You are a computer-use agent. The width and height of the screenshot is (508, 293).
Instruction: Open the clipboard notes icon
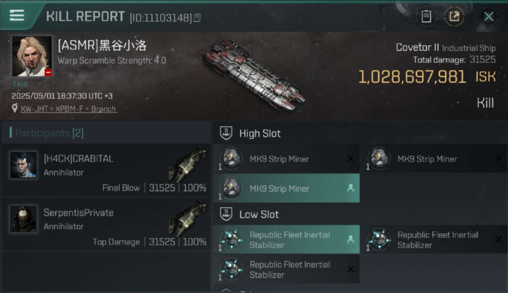point(426,16)
